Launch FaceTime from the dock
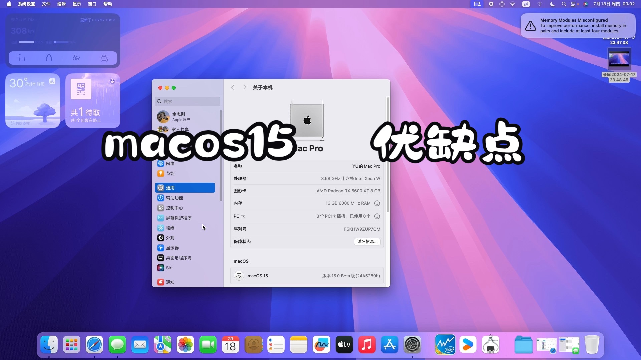The width and height of the screenshot is (641, 360). 208,344
